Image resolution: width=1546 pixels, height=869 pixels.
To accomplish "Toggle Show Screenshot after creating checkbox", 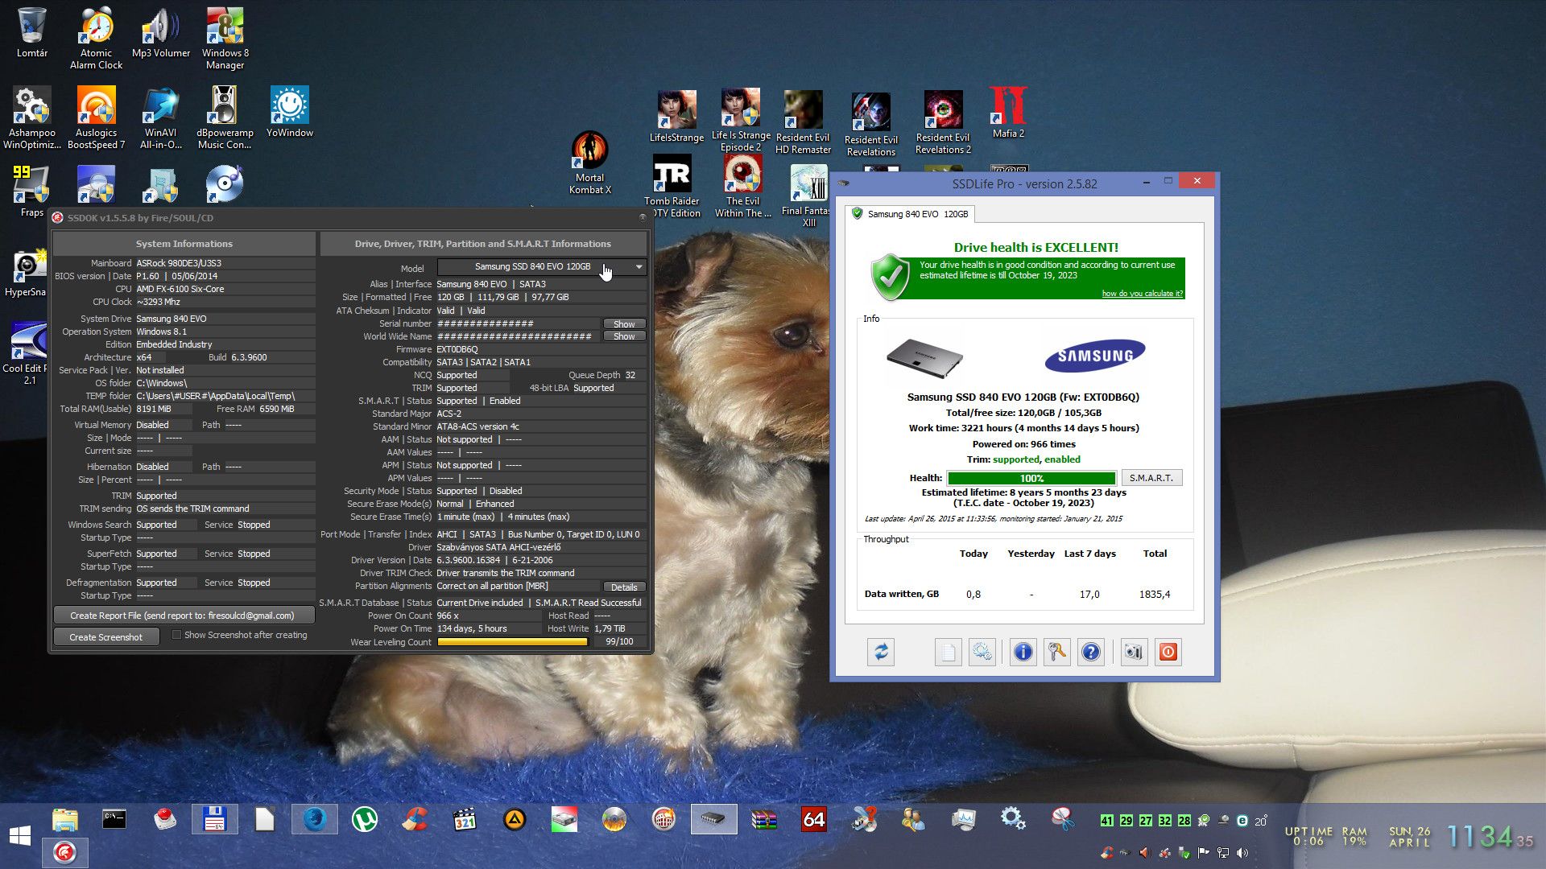I will pyautogui.click(x=176, y=635).
